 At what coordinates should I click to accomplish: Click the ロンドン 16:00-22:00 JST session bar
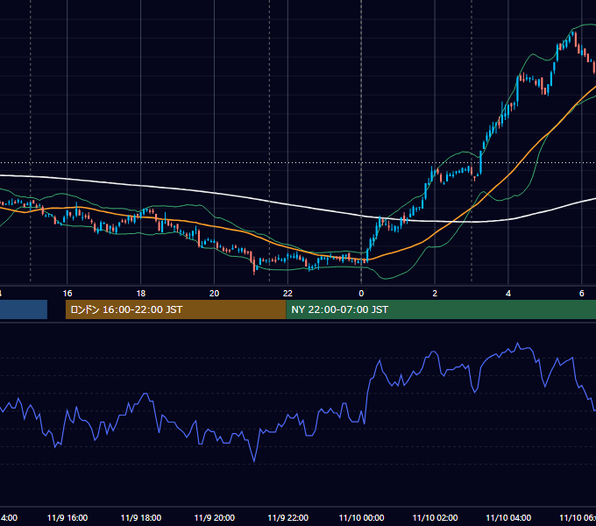point(175,309)
